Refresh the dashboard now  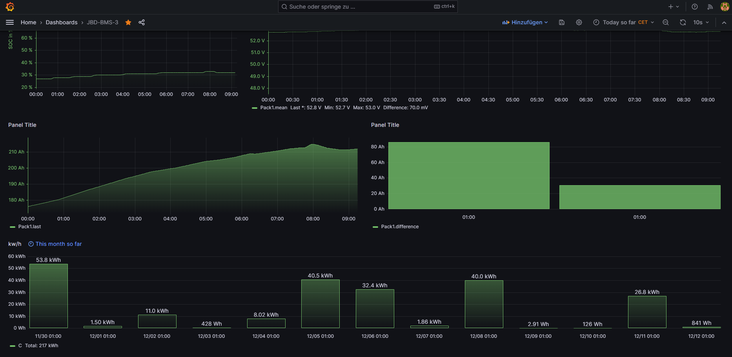point(683,22)
